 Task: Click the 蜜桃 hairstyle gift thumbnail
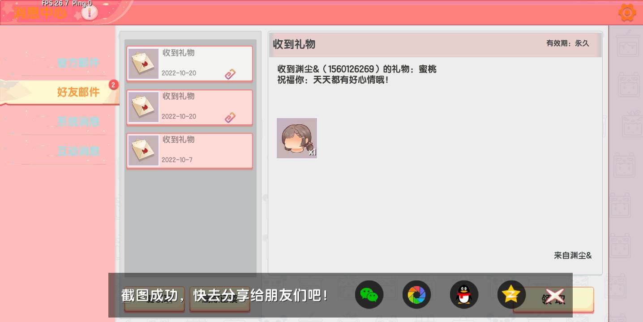(x=297, y=138)
